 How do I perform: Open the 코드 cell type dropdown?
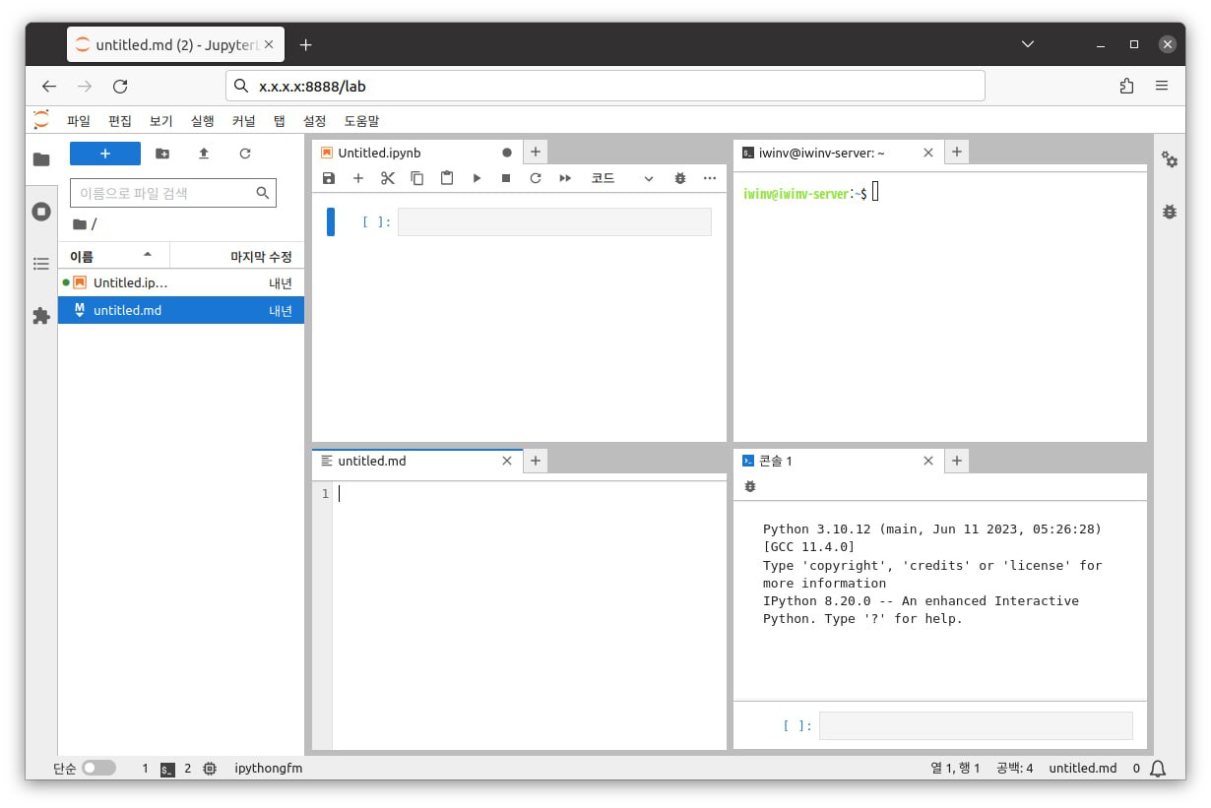tap(621, 178)
